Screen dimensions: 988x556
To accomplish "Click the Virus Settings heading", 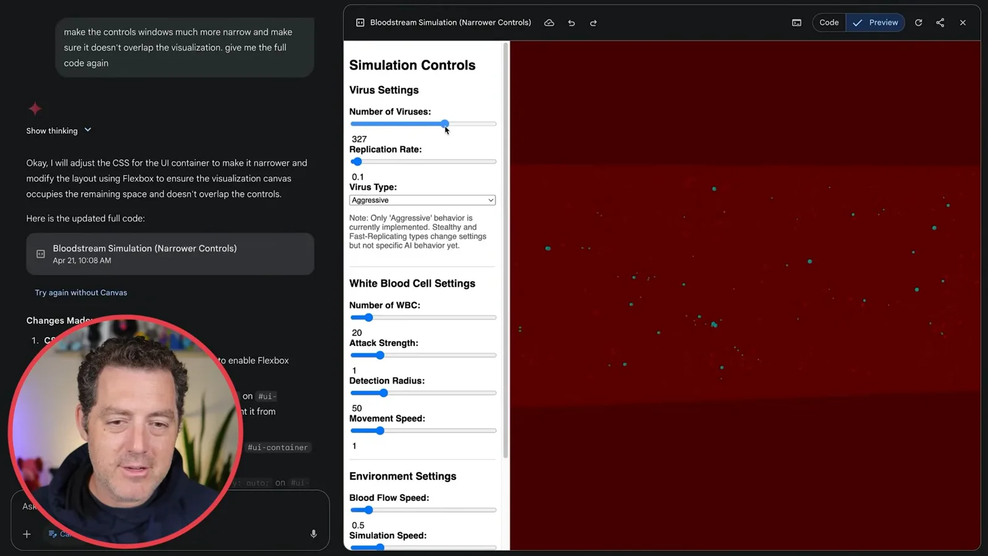I will (x=384, y=90).
